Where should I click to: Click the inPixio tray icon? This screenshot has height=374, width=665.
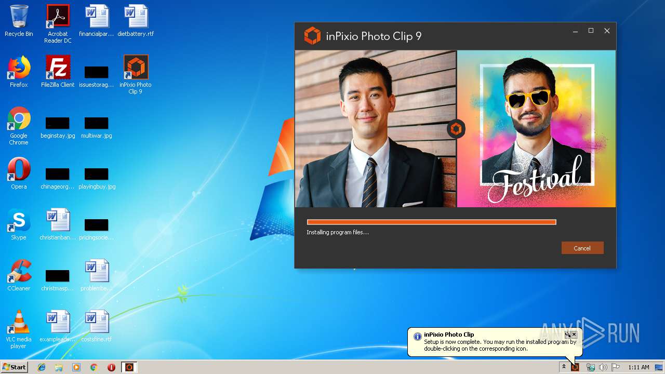point(575,367)
